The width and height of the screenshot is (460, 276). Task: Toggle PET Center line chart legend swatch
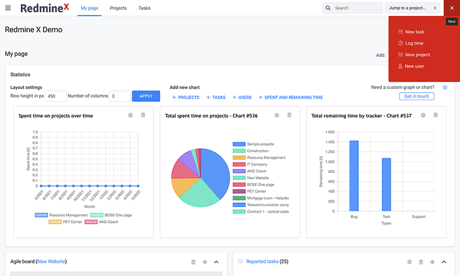55,222
